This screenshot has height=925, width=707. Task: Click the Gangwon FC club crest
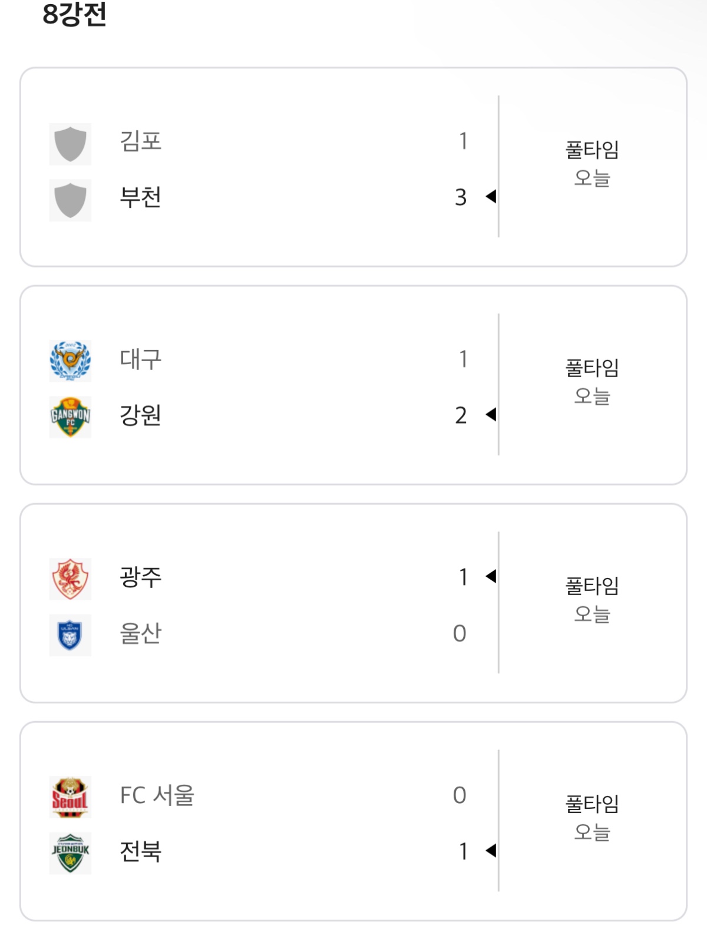pos(70,417)
